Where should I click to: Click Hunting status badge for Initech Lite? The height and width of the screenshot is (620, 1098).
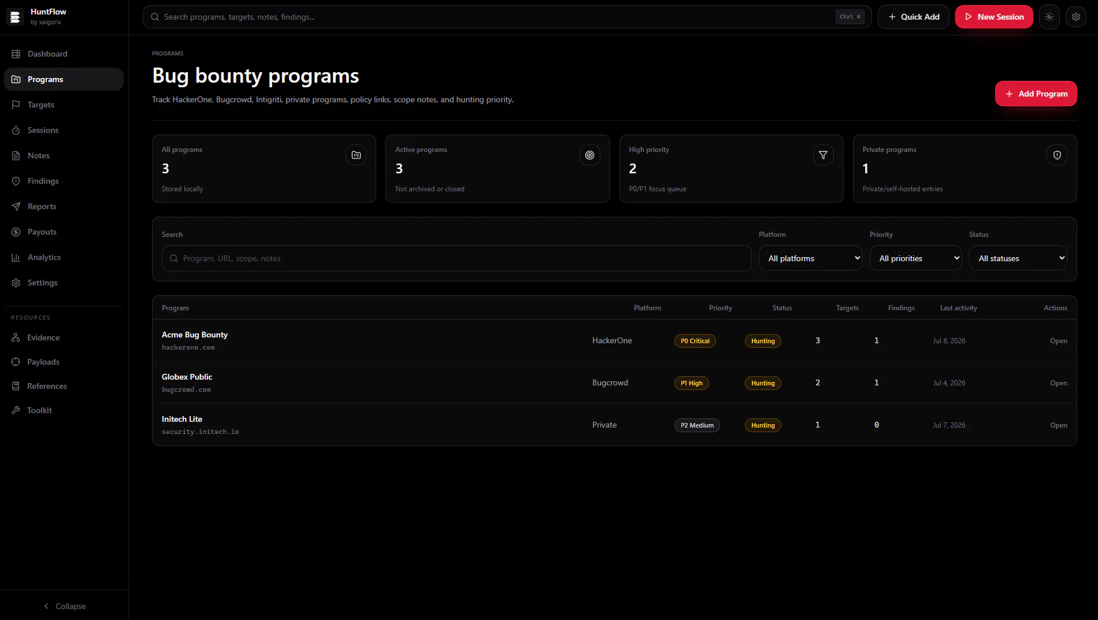point(763,425)
